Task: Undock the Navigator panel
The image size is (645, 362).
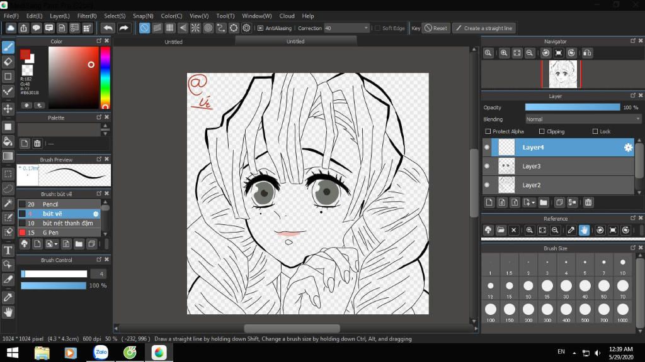Action: pyautogui.click(x=632, y=41)
